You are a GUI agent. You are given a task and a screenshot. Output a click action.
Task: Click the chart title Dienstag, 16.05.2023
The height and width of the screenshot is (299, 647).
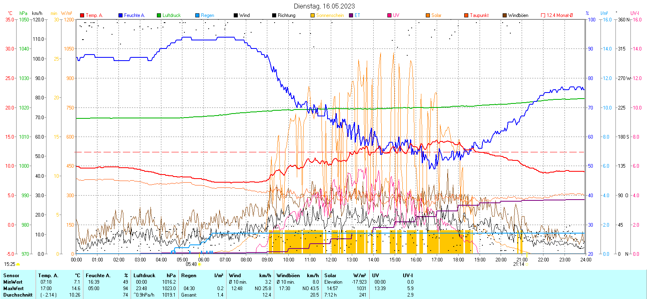(x=324, y=6)
